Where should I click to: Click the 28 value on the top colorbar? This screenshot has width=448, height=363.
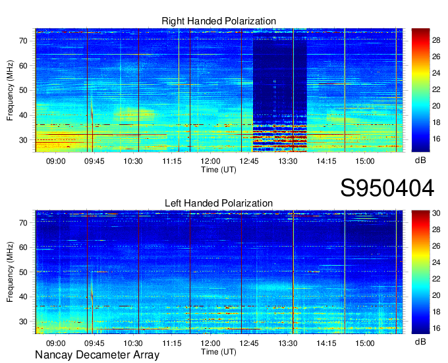click(436, 40)
